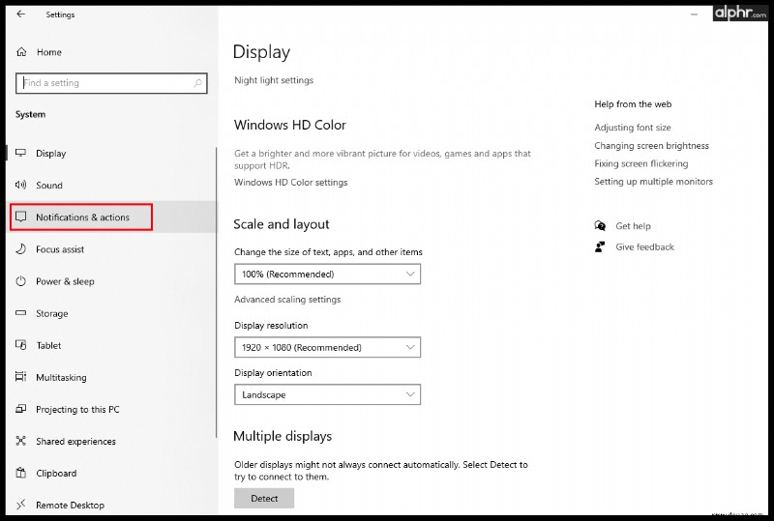This screenshot has width=774, height=521.
Task: Minimize the Settings window
Action: tap(694, 14)
